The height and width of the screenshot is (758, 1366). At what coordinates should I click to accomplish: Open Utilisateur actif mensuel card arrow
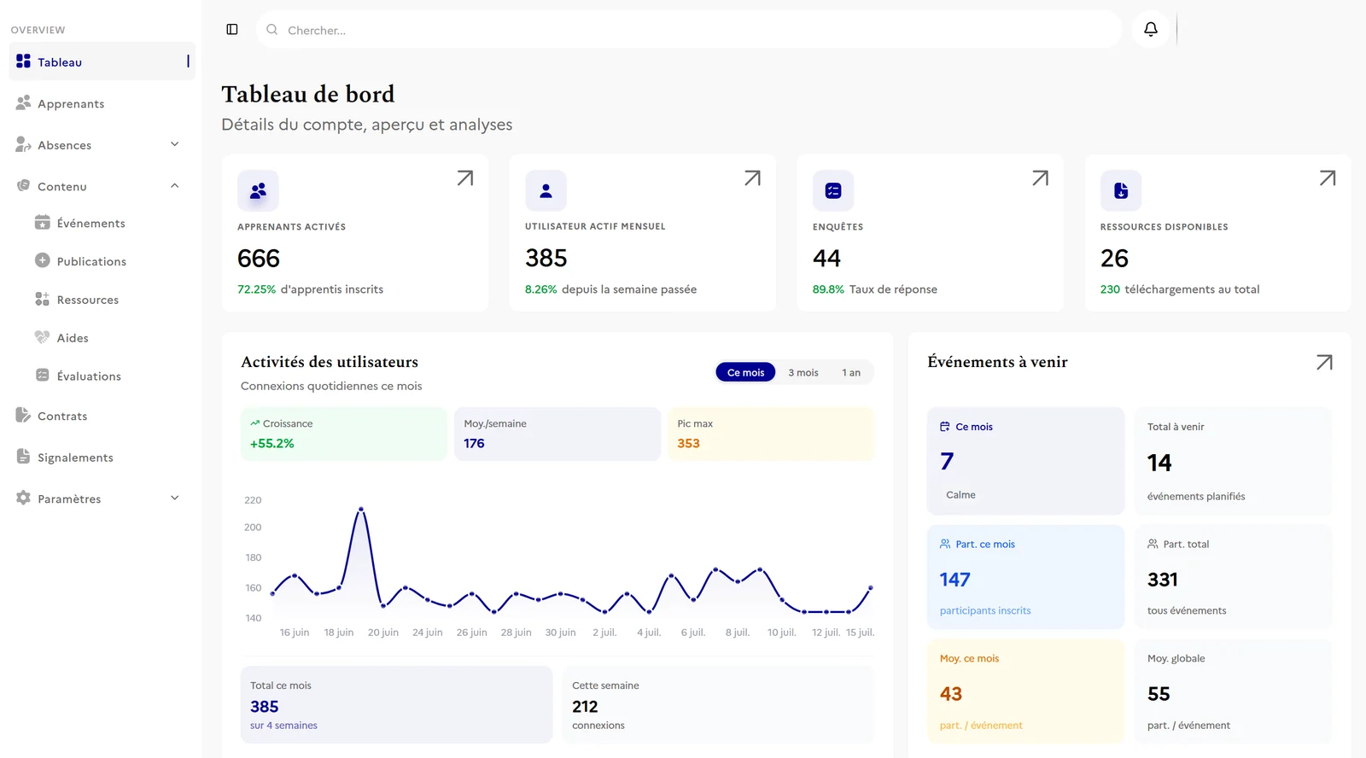752,178
